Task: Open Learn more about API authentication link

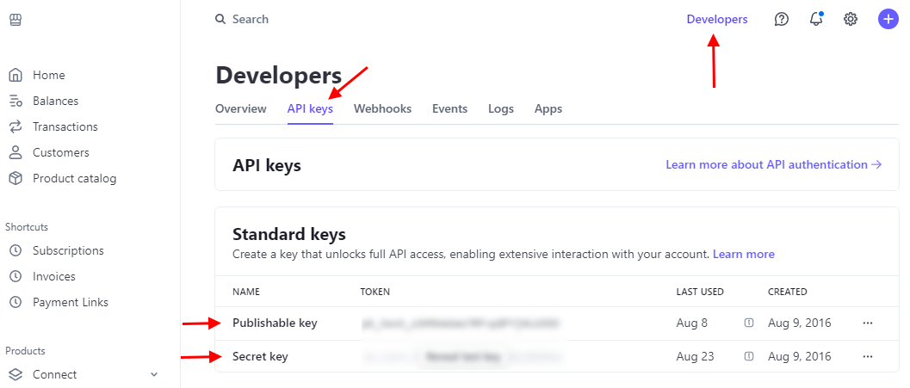Action: (774, 164)
